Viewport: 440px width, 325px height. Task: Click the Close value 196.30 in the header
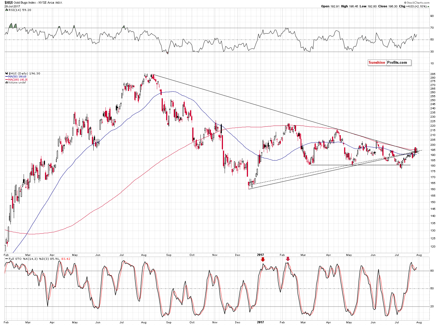pyautogui.click(x=392, y=6)
